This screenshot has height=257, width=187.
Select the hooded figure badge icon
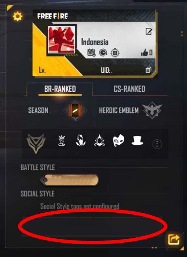[x=80, y=140]
